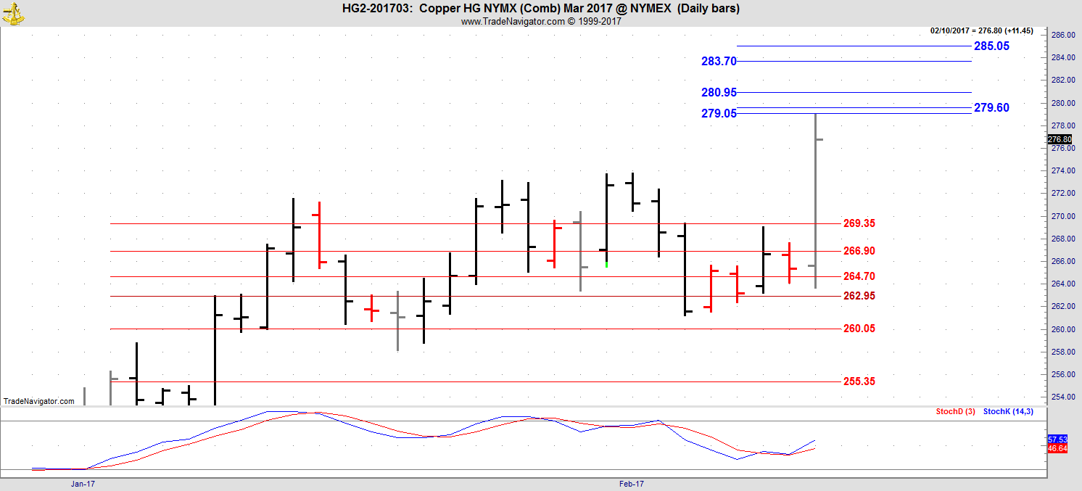Click the Feb-17 date axis marker

[632, 483]
